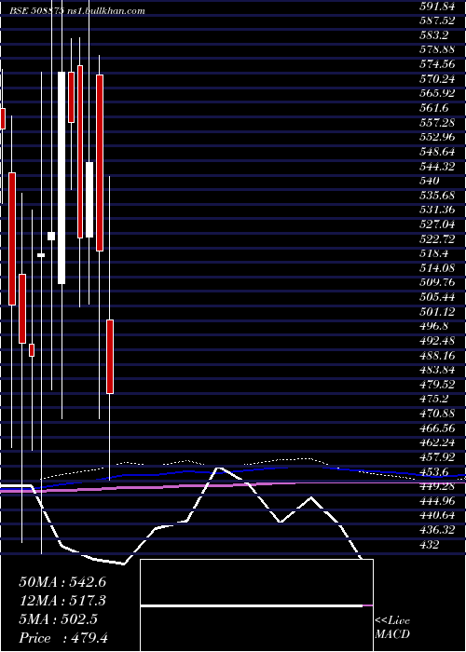Click the 578.88 price axis label
This screenshot has width=466, height=652.
438,49
